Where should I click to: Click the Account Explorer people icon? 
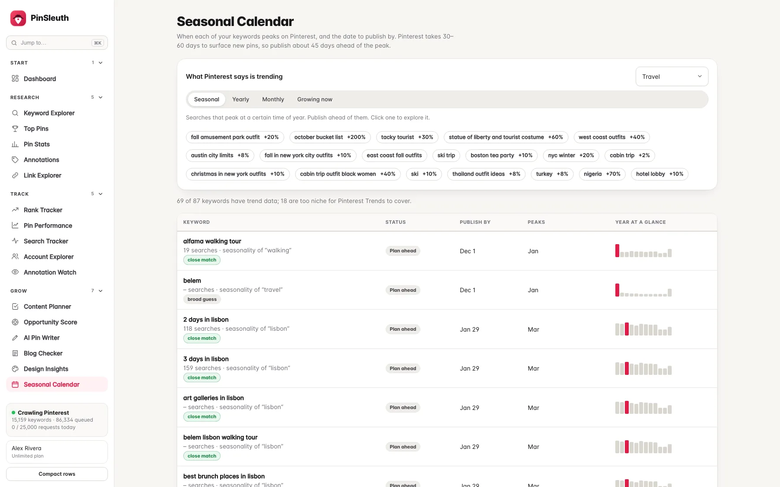(15, 256)
